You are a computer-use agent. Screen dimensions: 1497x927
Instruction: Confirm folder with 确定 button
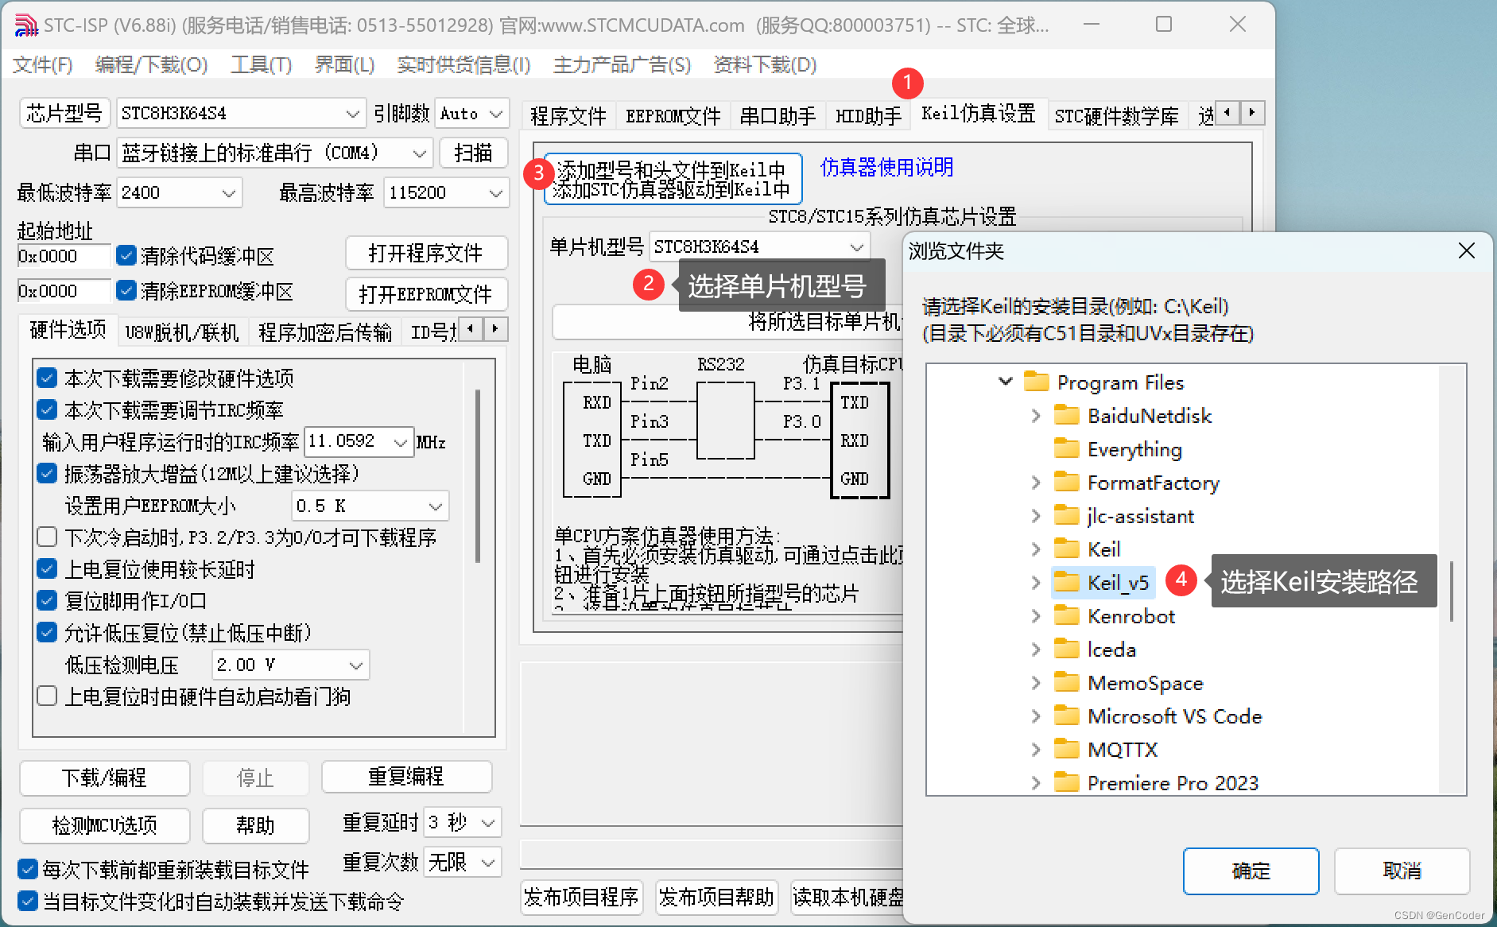click(1251, 871)
